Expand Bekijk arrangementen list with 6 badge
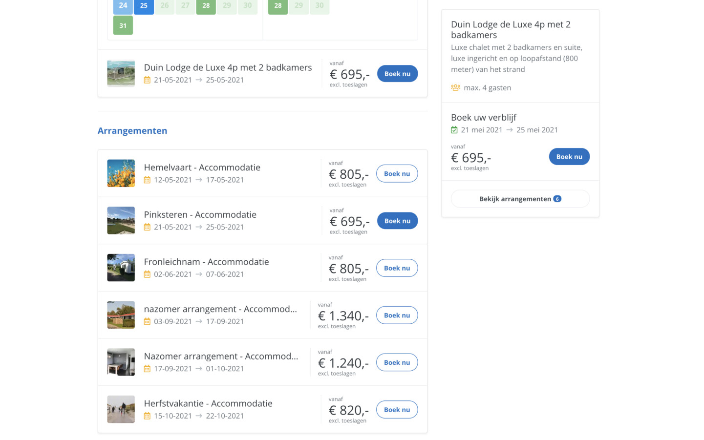This screenshot has width=704, height=440. 520,199
